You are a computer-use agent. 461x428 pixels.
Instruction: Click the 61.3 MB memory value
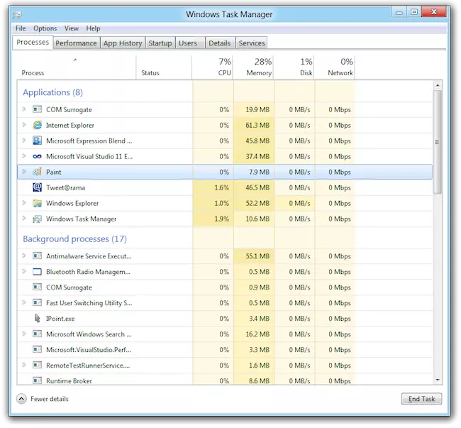(x=257, y=126)
